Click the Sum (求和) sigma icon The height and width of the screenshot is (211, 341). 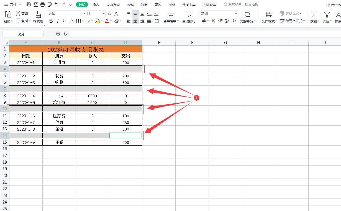point(314,14)
